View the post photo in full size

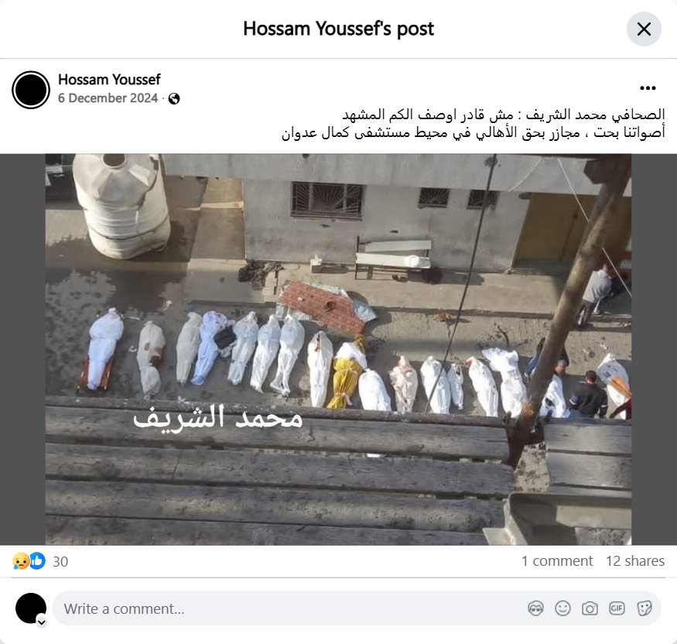pyautogui.click(x=339, y=349)
